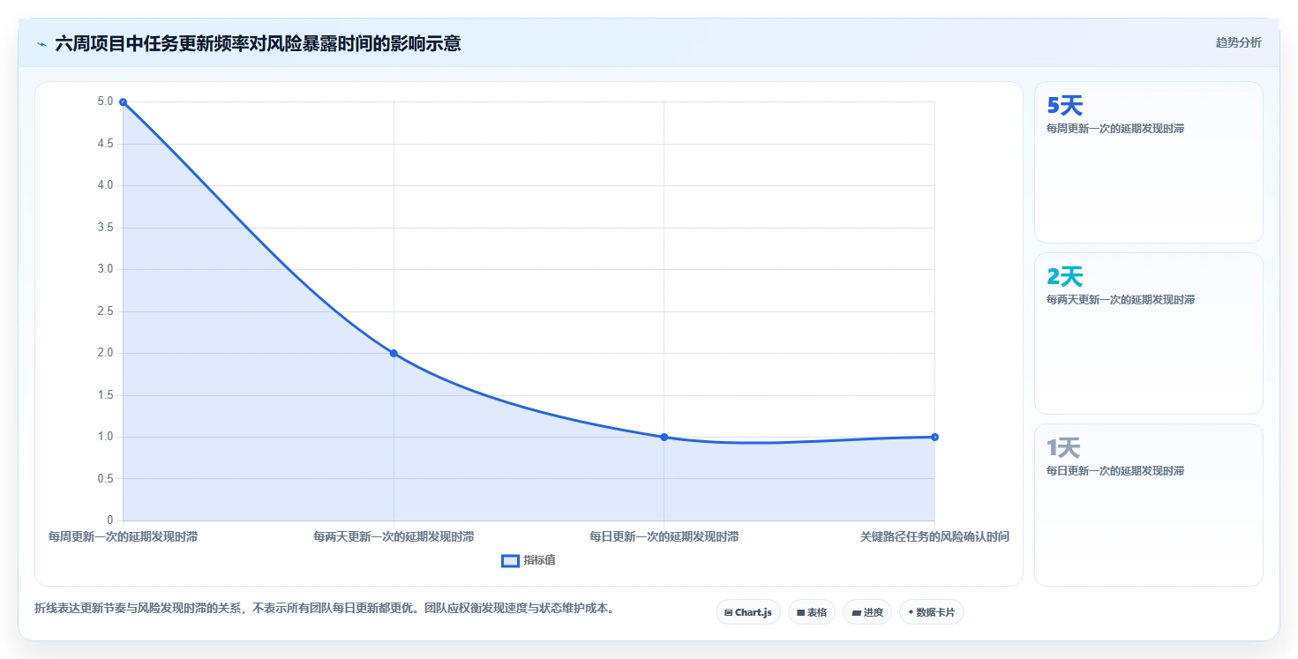1298x659 pixels.
Task: Click the data point at value 5.0
Action: coord(123,101)
